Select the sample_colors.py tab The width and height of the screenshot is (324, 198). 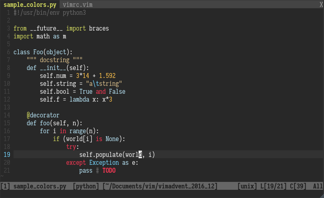(x=30, y=5)
